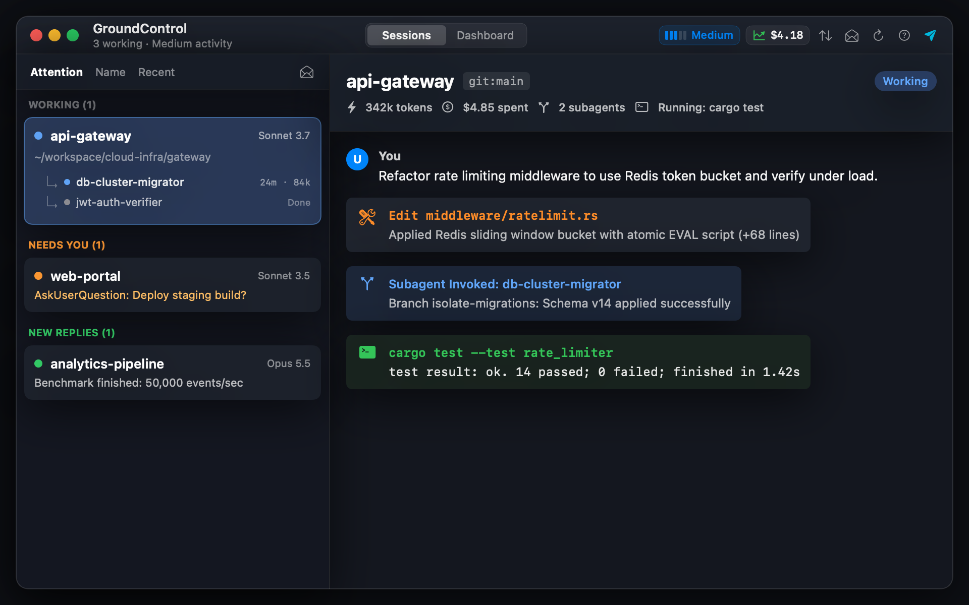Open the Edit middleware/ratelimit.rs card title
The height and width of the screenshot is (605, 969).
point(493,215)
